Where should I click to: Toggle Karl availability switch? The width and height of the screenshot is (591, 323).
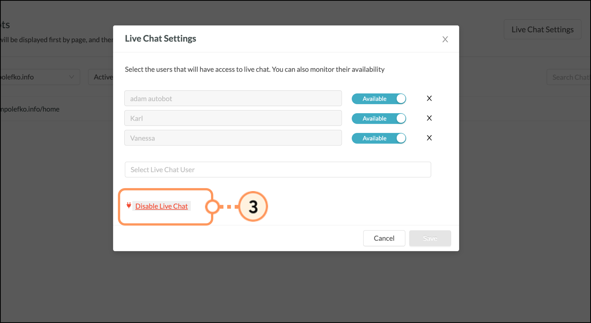pyautogui.click(x=379, y=119)
